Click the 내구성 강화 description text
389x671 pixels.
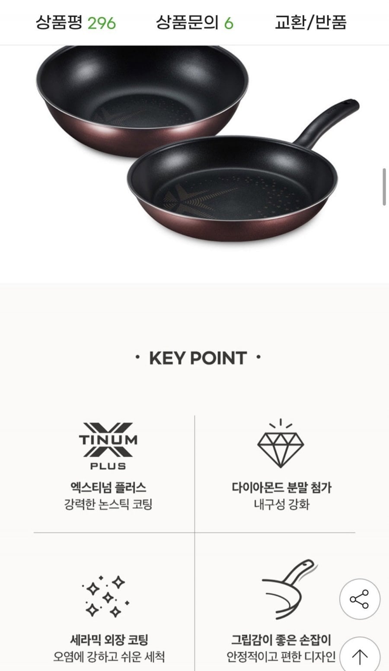pyautogui.click(x=281, y=504)
